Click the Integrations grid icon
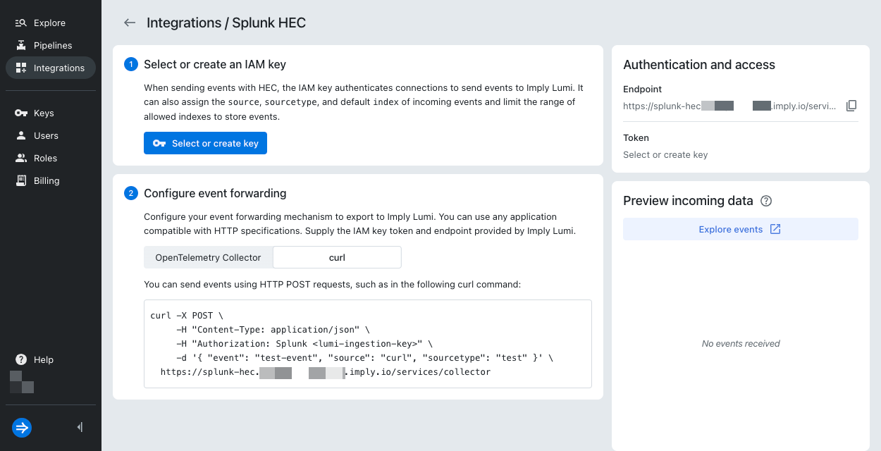 tap(21, 68)
